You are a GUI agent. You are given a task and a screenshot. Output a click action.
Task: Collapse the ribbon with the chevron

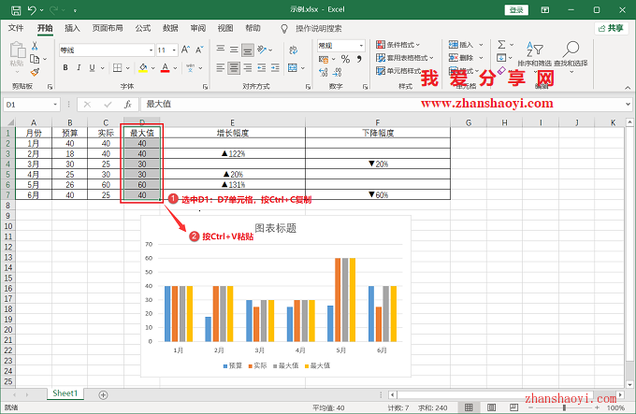pos(628,88)
